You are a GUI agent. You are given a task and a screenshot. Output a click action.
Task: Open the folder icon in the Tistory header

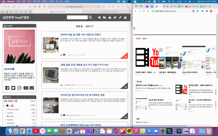coord(104,17)
